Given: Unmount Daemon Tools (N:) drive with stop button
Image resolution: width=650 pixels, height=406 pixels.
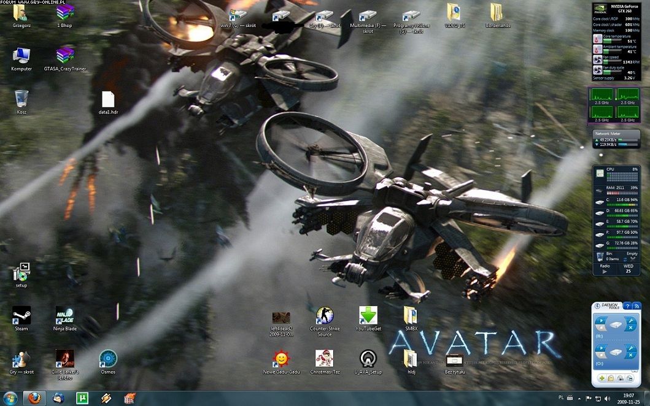Looking at the screenshot, I should 602,327.
